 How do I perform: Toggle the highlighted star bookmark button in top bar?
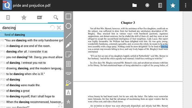point(173,5)
